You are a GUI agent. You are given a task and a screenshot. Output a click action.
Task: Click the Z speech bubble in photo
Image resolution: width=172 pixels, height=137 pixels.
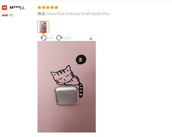tap(81, 60)
